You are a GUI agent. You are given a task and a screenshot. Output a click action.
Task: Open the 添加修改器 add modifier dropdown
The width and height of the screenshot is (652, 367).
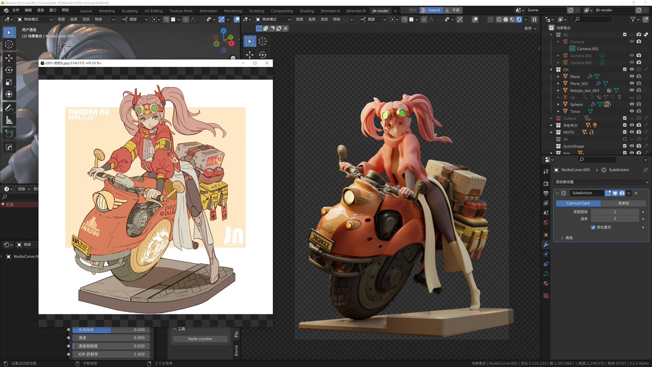pos(601,182)
